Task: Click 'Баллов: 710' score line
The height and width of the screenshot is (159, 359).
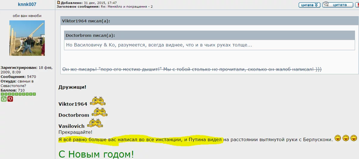Action: (x=13, y=90)
